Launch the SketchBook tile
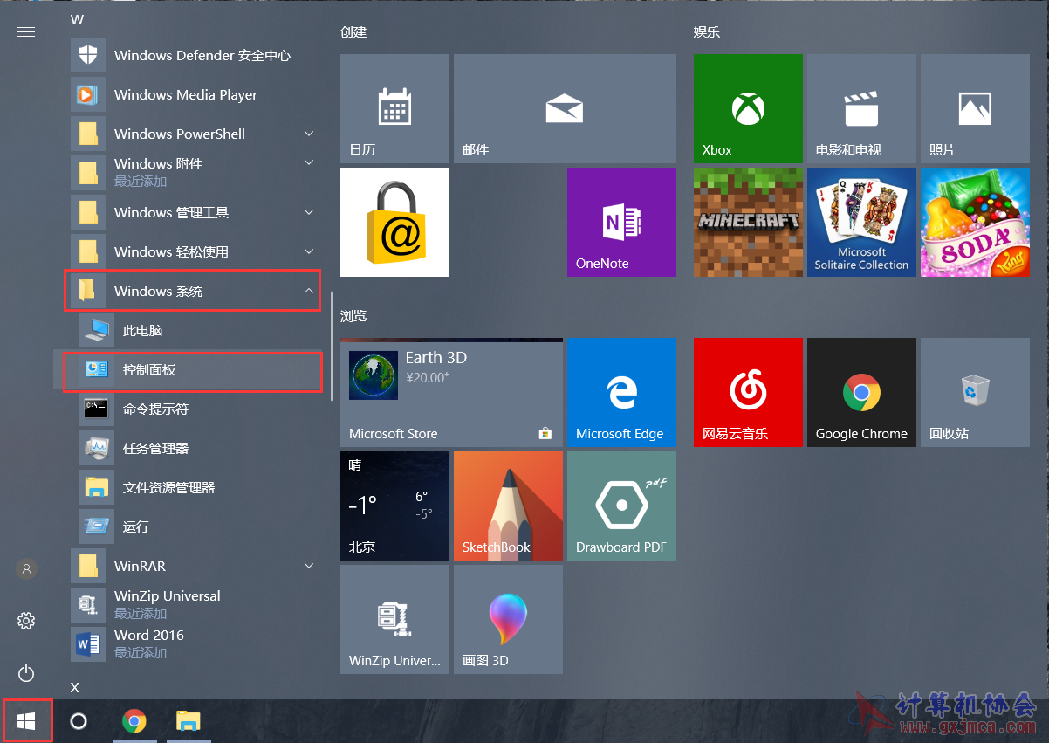This screenshot has width=1049, height=743. [508, 506]
